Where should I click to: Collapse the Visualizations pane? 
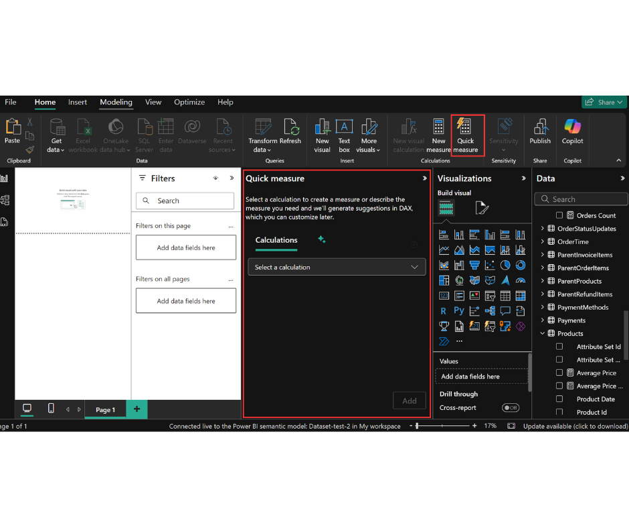tap(523, 178)
